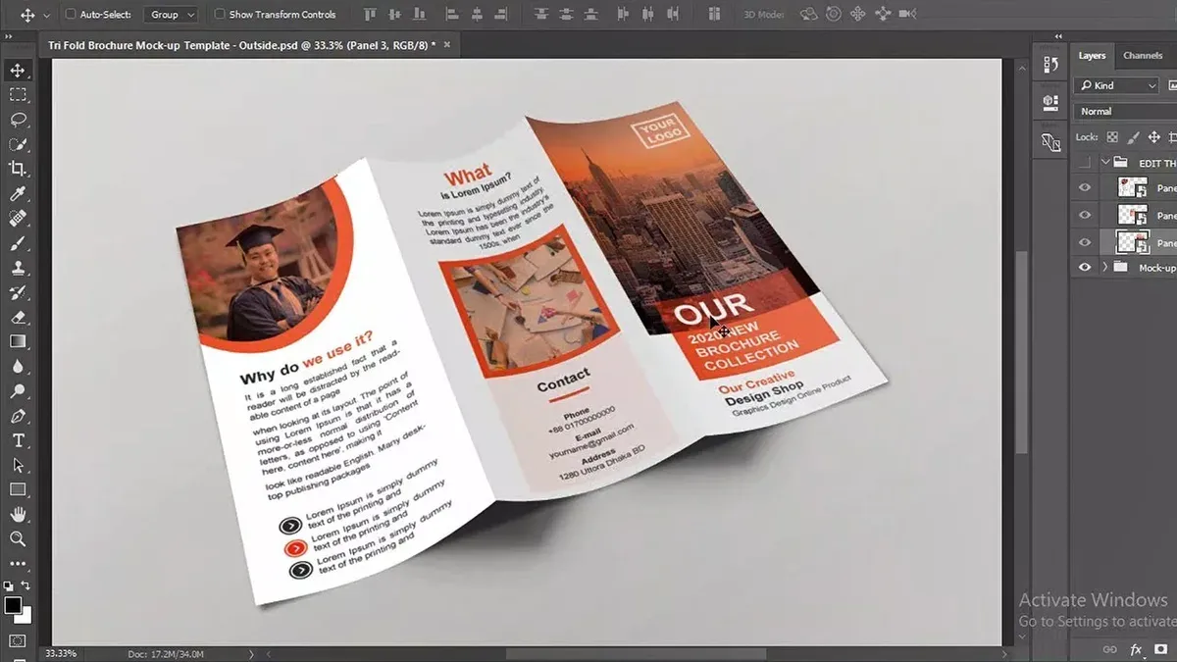The image size is (1177, 662).
Task: Click the 3D camera video icon
Action: coord(907,14)
